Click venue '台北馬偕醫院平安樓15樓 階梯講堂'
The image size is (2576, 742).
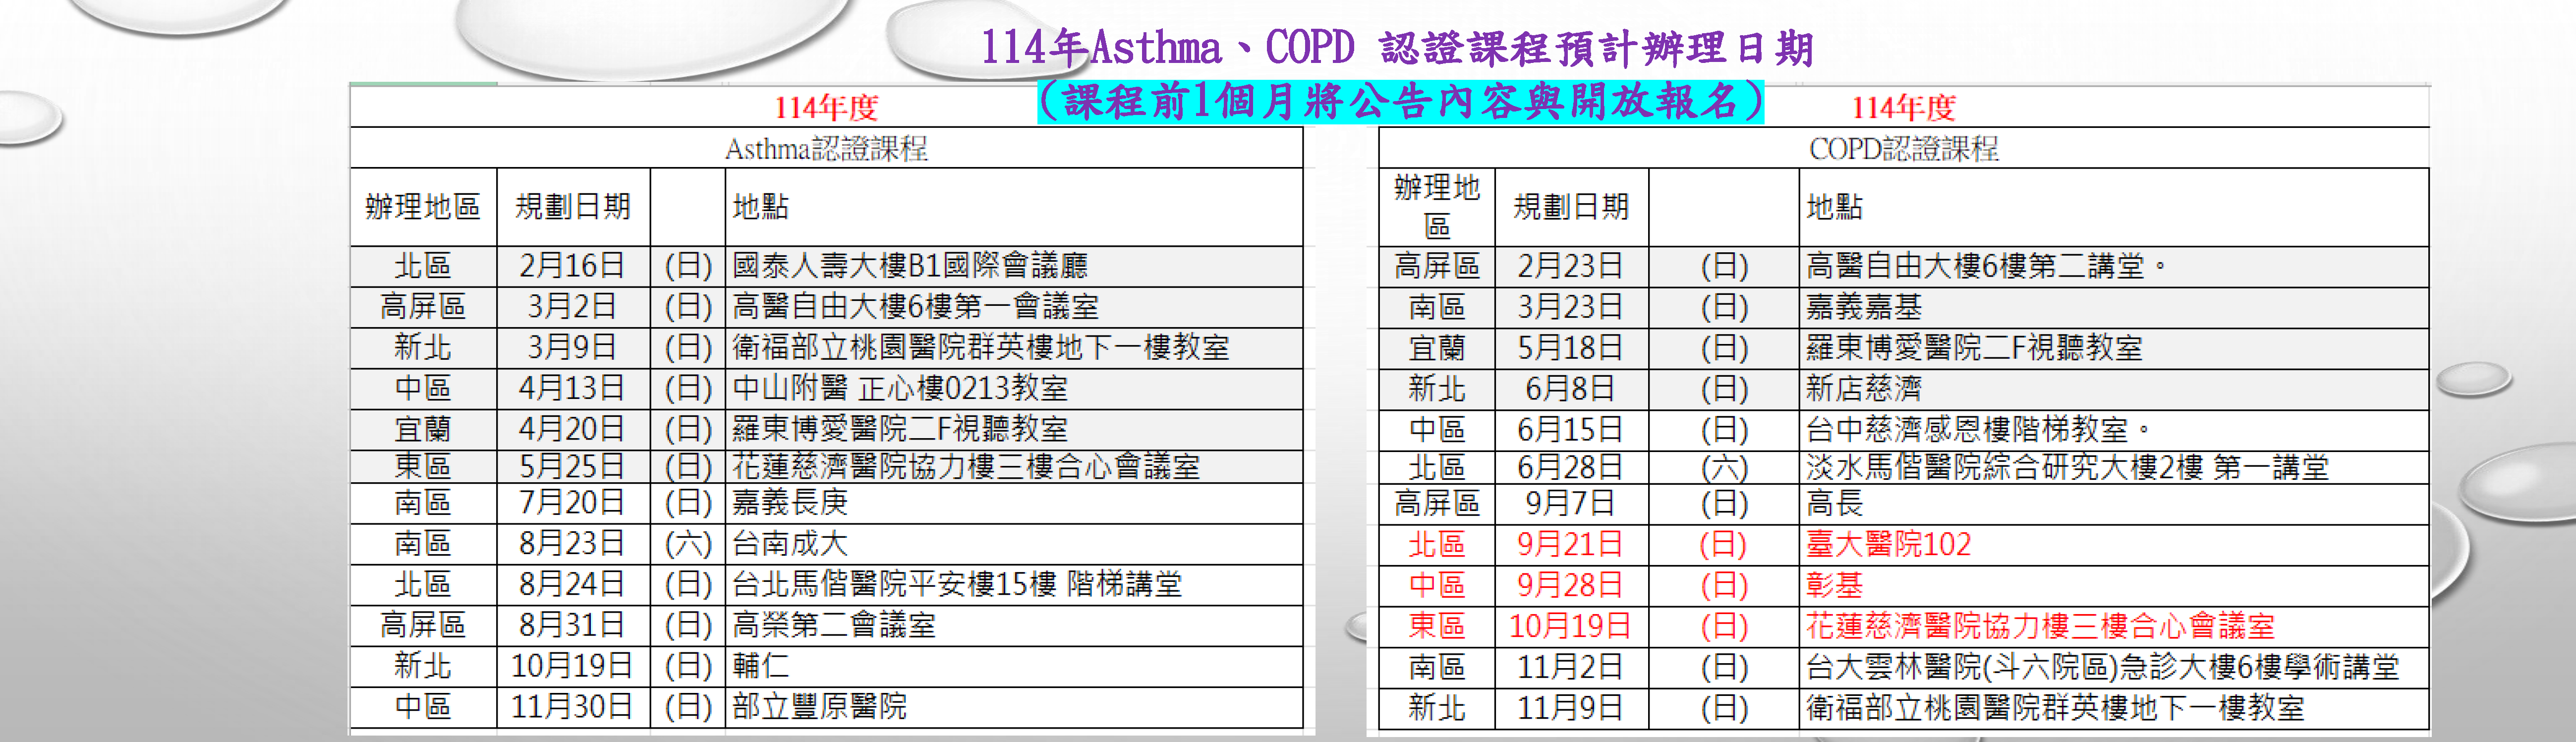[957, 584]
